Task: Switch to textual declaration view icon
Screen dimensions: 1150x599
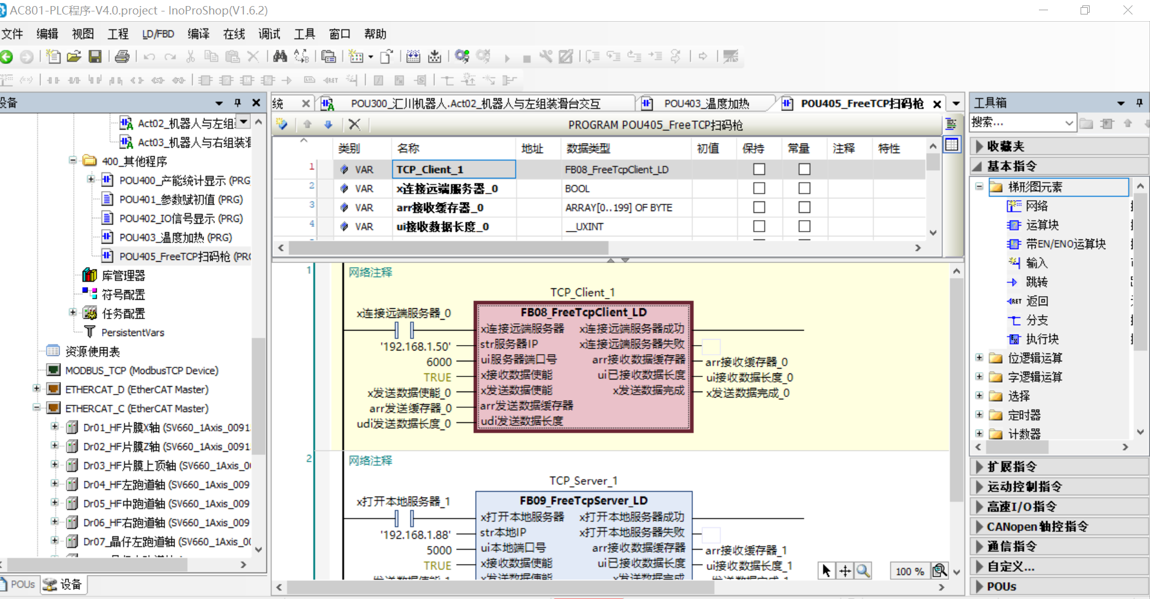Action: click(951, 124)
